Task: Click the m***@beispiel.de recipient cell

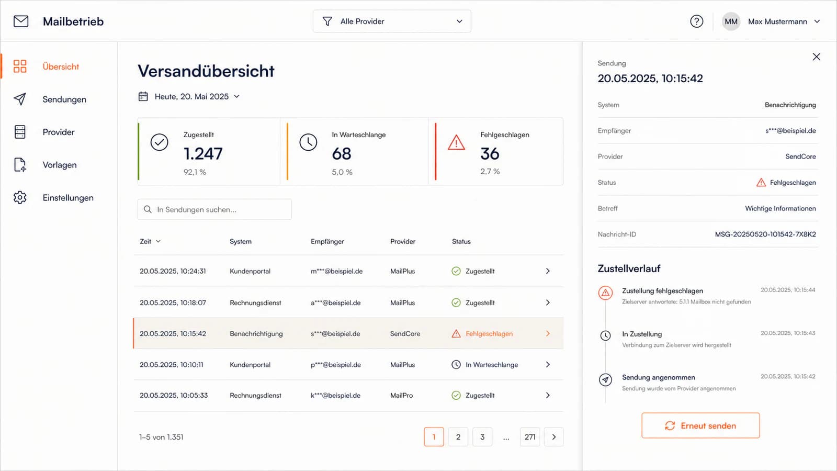Action: (x=336, y=271)
